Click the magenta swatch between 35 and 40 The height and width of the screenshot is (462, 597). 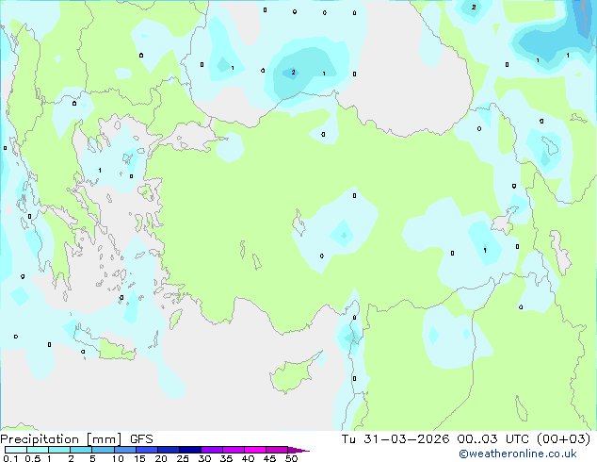[234, 450]
